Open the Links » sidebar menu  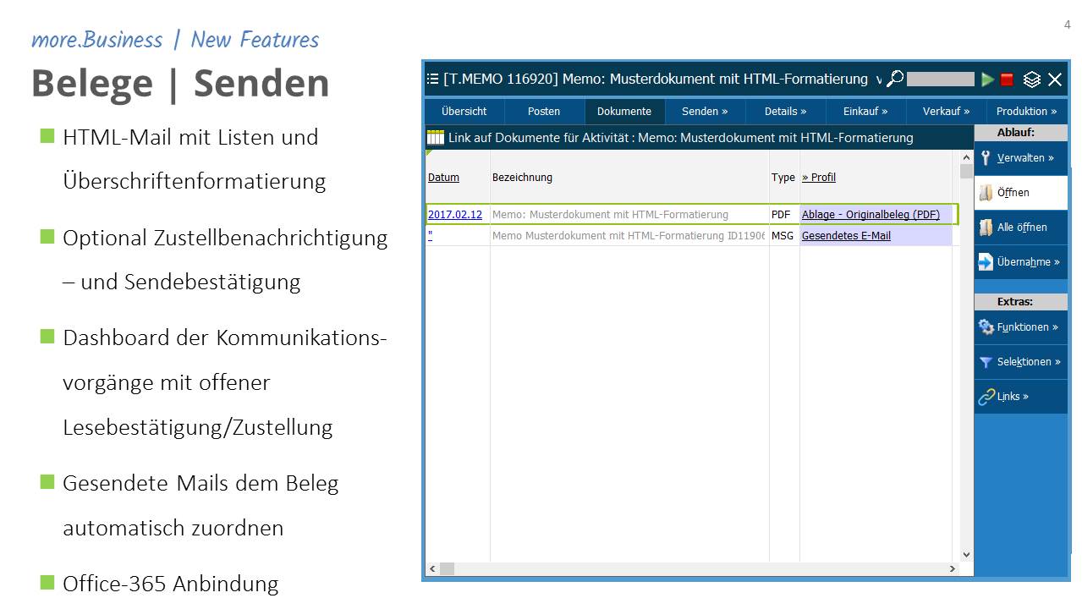1021,397
